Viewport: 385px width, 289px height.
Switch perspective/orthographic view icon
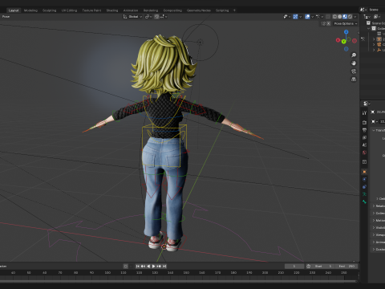click(354, 79)
